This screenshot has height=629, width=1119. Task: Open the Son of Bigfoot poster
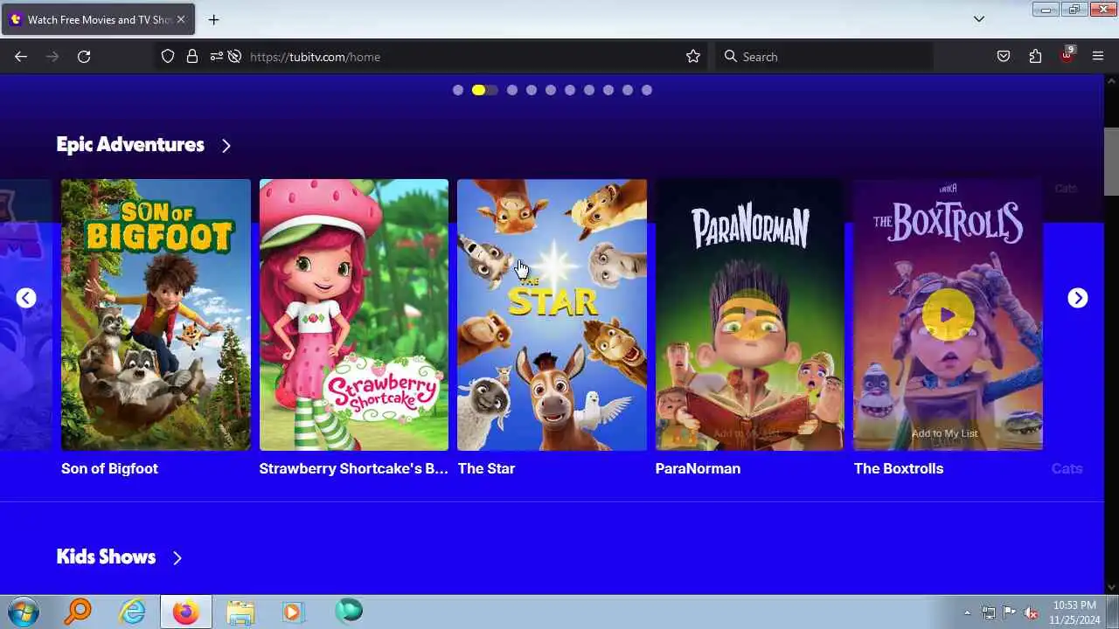[156, 314]
